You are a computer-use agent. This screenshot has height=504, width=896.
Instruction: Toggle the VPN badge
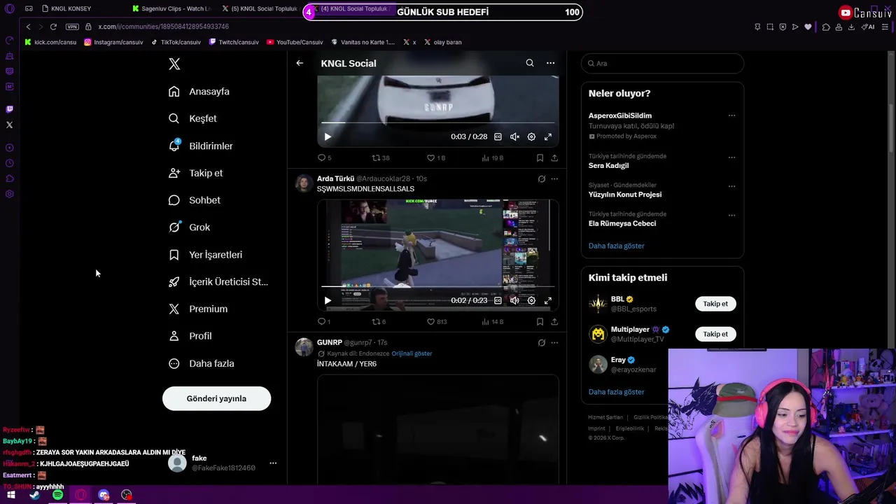pyautogui.click(x=72, y=27)
